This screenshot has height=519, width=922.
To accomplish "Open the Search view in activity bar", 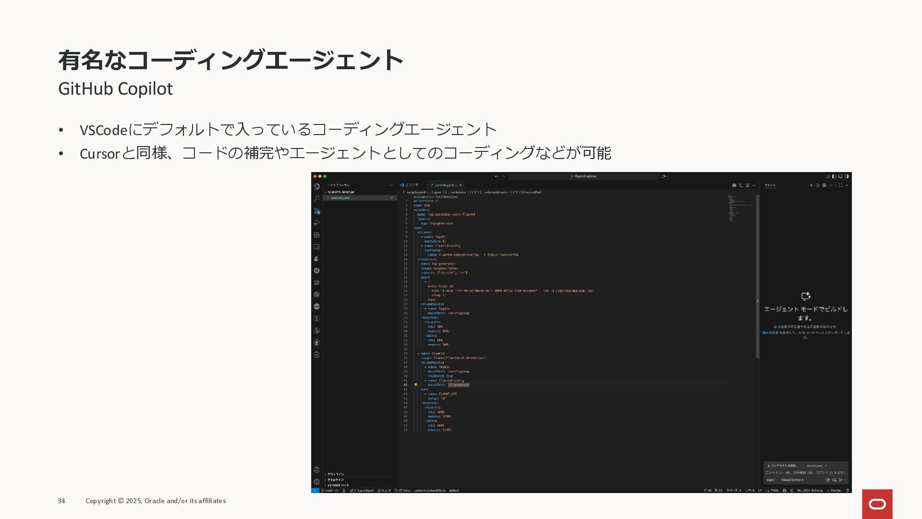I will tap(316, 198).
